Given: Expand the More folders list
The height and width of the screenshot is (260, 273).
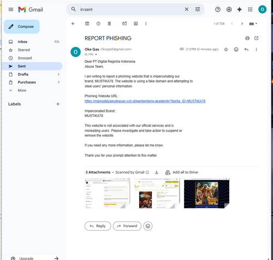Looking at the screenshot, I should point(32,91).
